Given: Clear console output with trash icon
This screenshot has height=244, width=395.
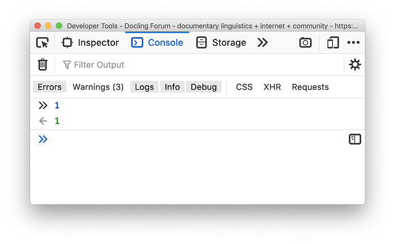Looking at the screenshot, I should pyautogui.click(x=42, y=65).
